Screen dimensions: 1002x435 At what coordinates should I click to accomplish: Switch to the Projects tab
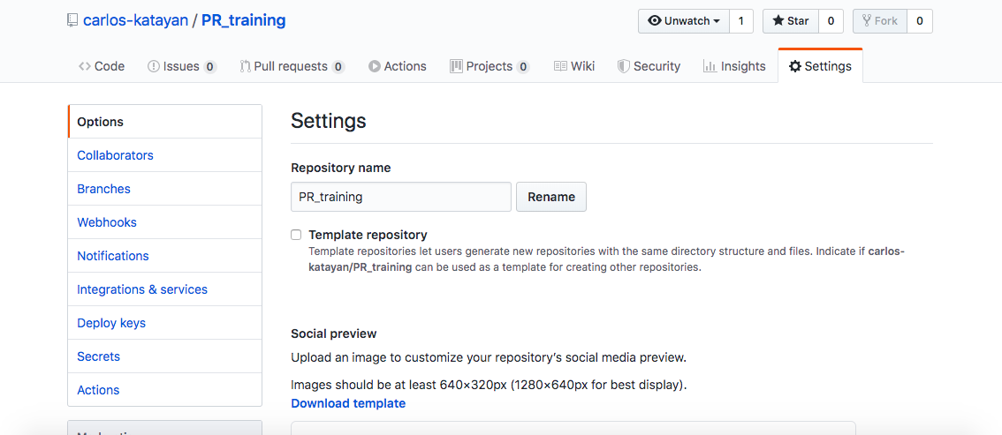click(490, 66)
